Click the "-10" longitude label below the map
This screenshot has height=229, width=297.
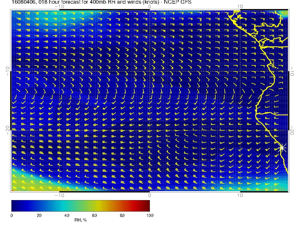pos(59,195)
